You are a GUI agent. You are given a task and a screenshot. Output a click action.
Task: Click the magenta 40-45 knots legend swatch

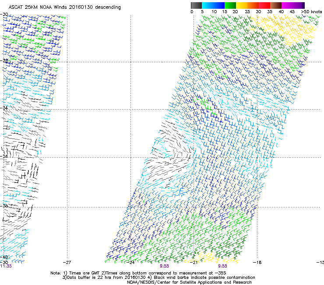(287, 5)
